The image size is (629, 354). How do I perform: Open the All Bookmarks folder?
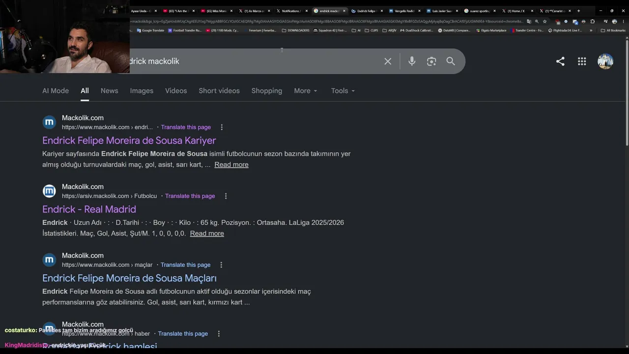[613, 30]
